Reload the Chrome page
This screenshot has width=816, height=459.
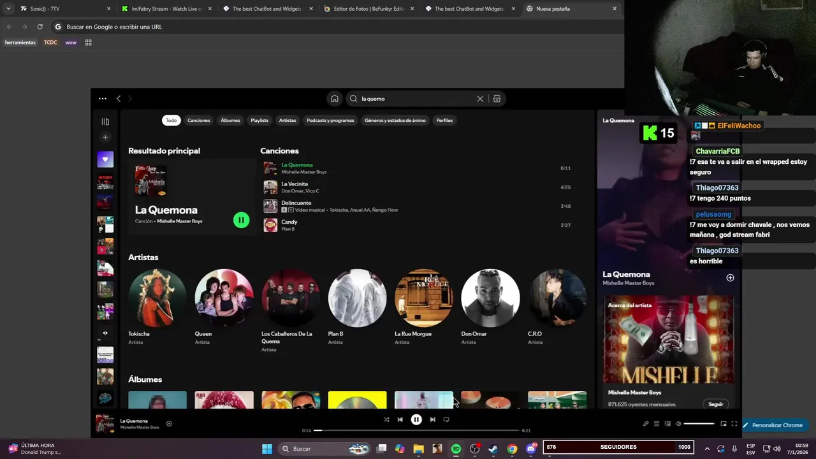pos(40,27)
